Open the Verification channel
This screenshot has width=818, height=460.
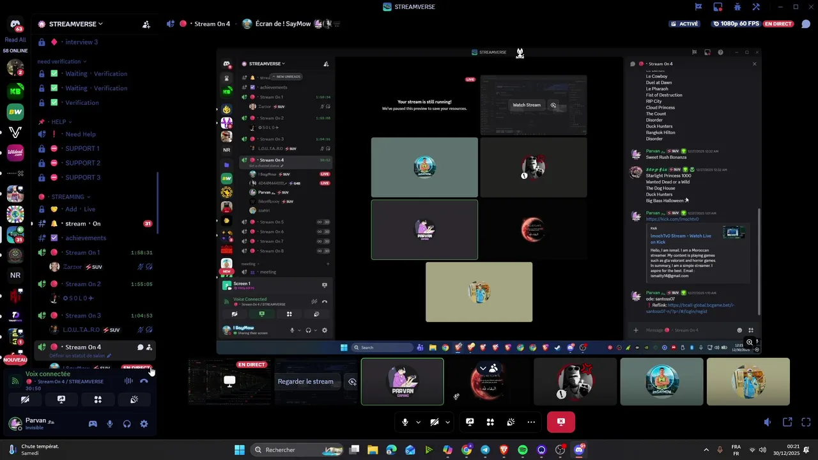95,102
